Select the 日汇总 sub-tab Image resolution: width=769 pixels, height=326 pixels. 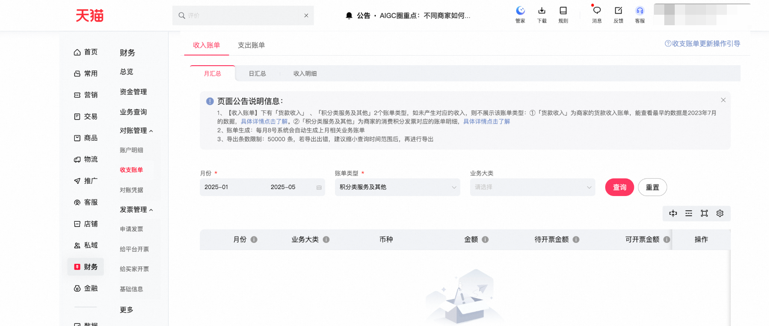click(257, 73)
